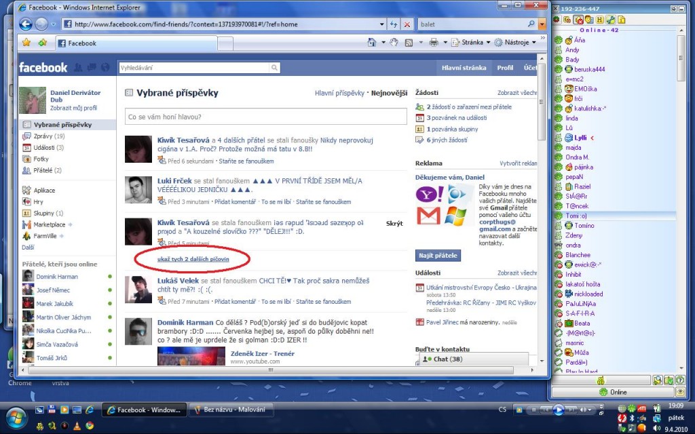Play media with taskbar player Play button
Screen dimensions: 695x434
click(x=559, y=410)
